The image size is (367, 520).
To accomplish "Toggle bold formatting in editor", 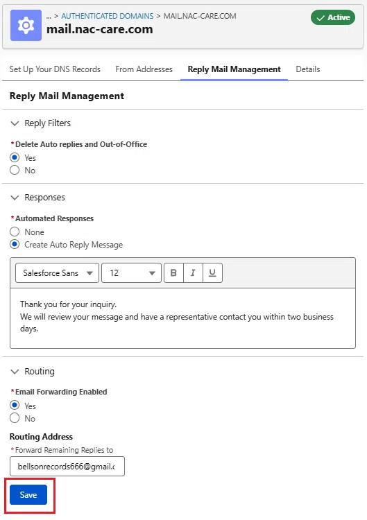I will click(x=173, y=272).
